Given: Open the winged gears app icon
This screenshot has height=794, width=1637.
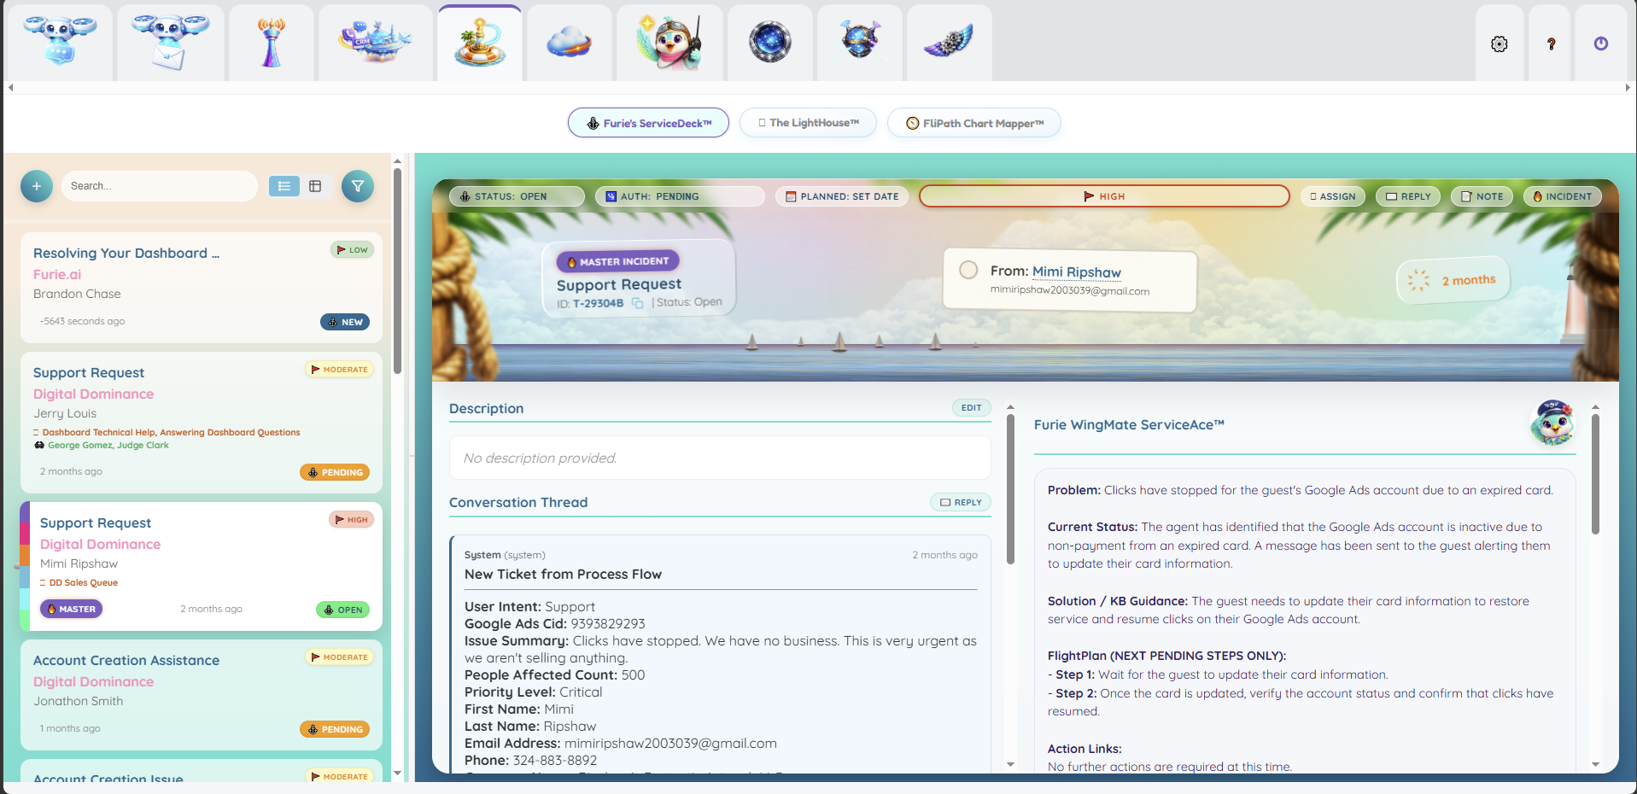Looking at the screenshot, I should [x=948, y=42].
